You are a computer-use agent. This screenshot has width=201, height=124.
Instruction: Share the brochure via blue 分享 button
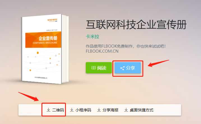[x=128, y=68]
